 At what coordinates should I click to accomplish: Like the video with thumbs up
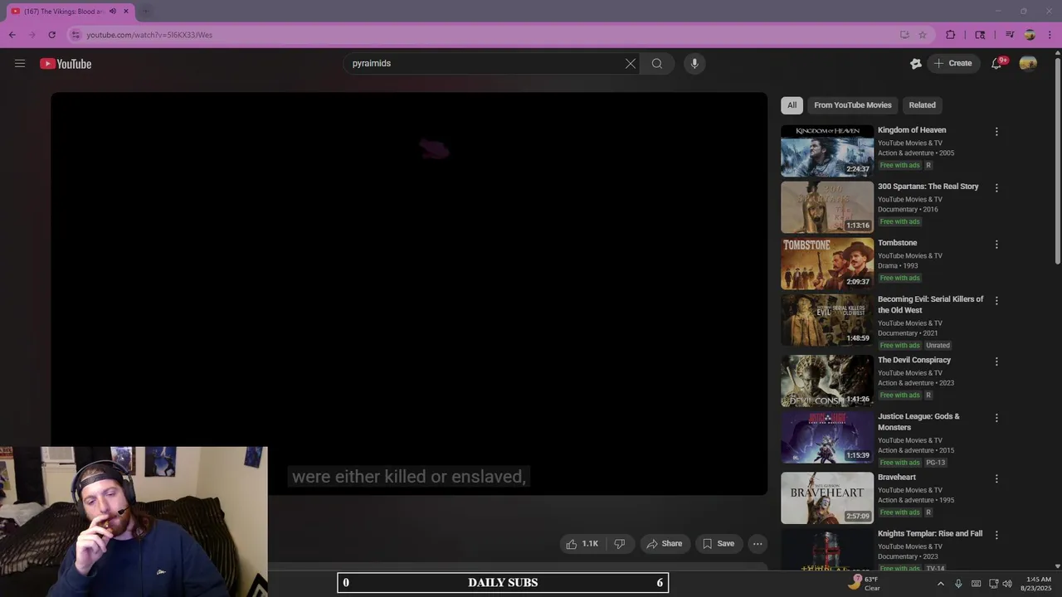coord(582,544)
